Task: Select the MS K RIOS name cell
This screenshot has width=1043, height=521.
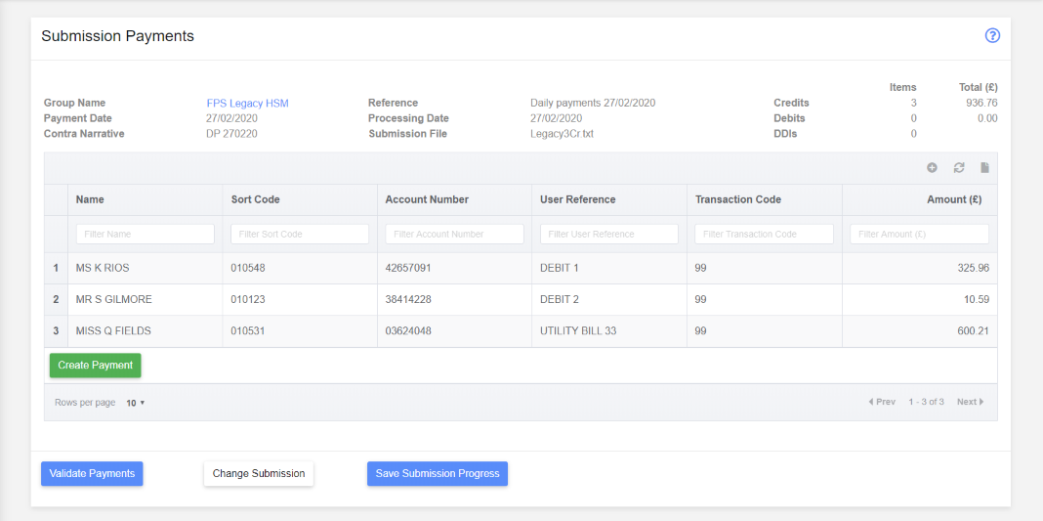Action: 145,268
